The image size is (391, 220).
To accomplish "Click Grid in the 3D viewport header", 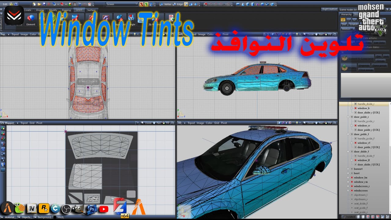I will pyautogui.click(x=217, y=123).
